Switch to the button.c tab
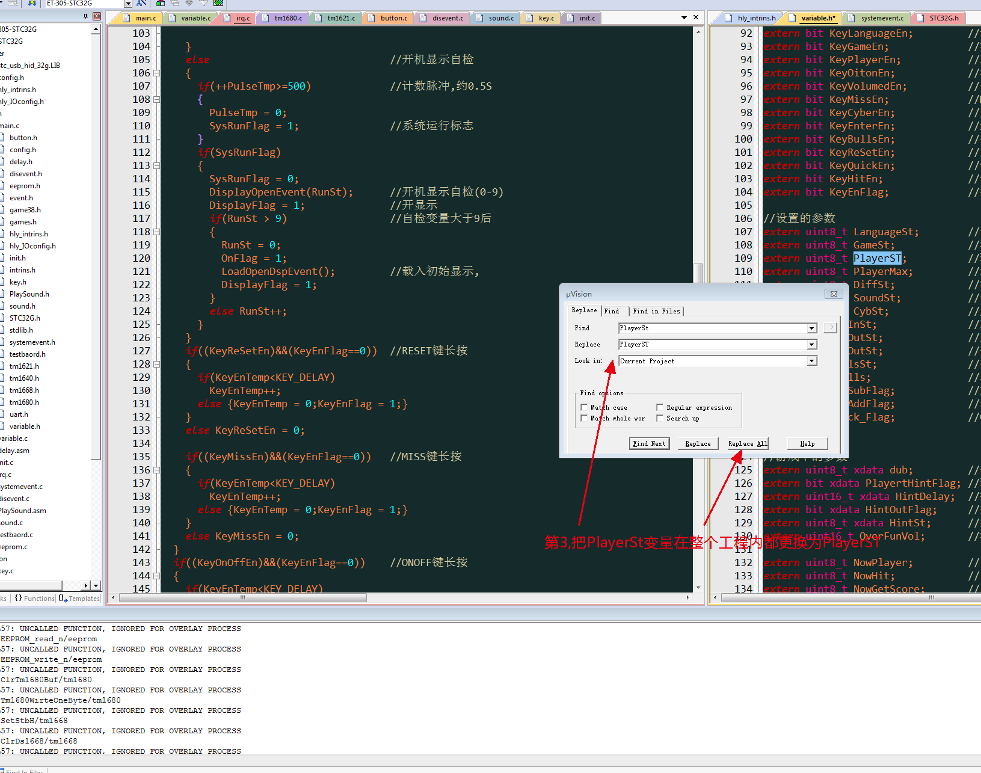 (x=388, y=18)
